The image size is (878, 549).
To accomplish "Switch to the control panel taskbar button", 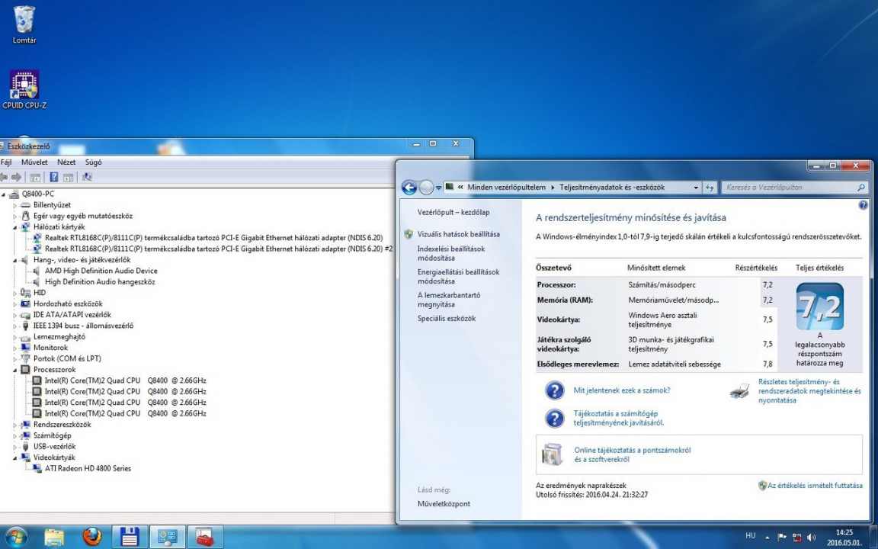I will pos(168,538).
